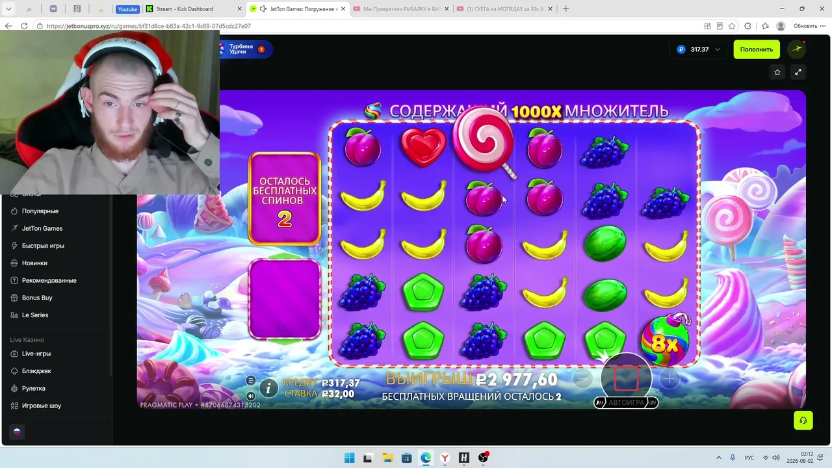The height and width of the screenshot is (468, 832).
Task: Bookmark this page with the star
Action: (732, 26)
